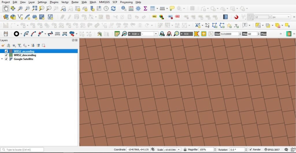Open the Vector menu

pyautogui.click(x=65, y=2)
